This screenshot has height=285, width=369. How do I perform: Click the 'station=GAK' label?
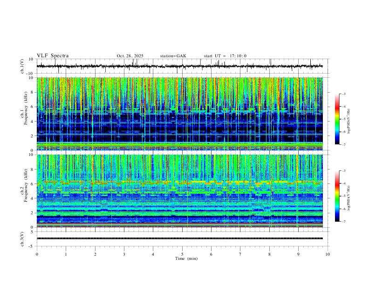(x=173, y=56)
